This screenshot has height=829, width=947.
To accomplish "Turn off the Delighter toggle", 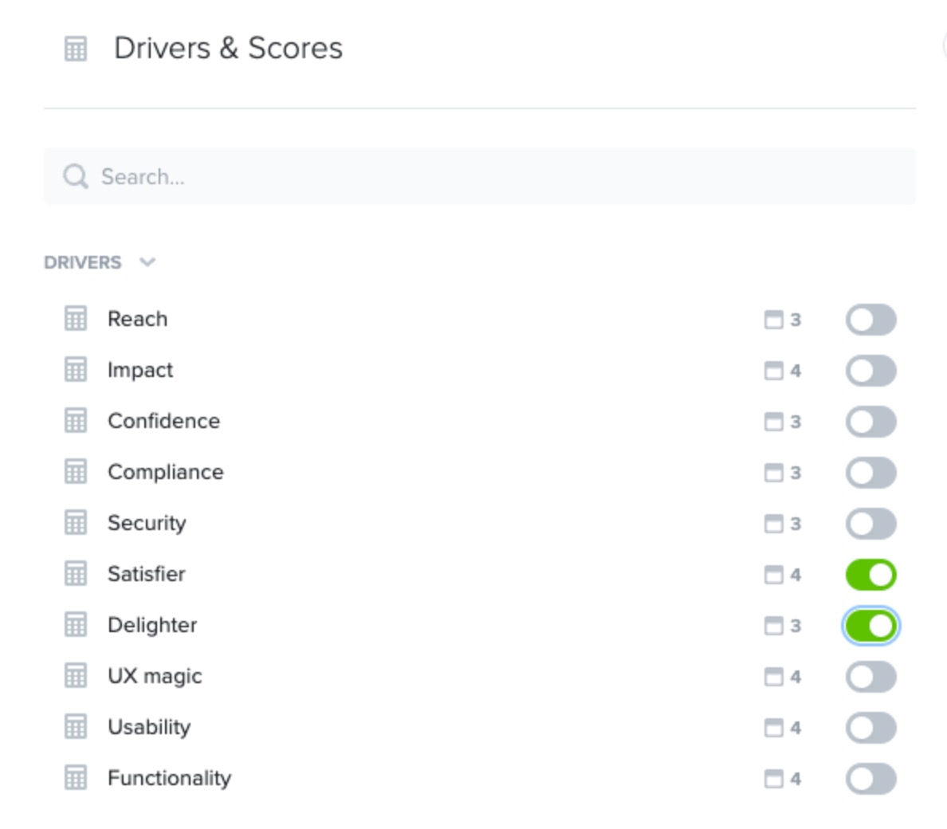I will point(871,626).
